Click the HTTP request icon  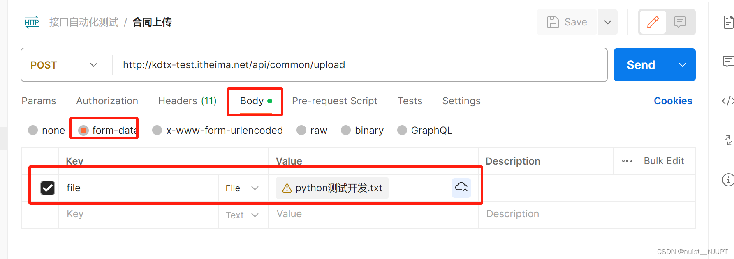(32, 22)
